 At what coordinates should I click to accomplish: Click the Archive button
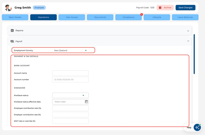coord(165,8)
